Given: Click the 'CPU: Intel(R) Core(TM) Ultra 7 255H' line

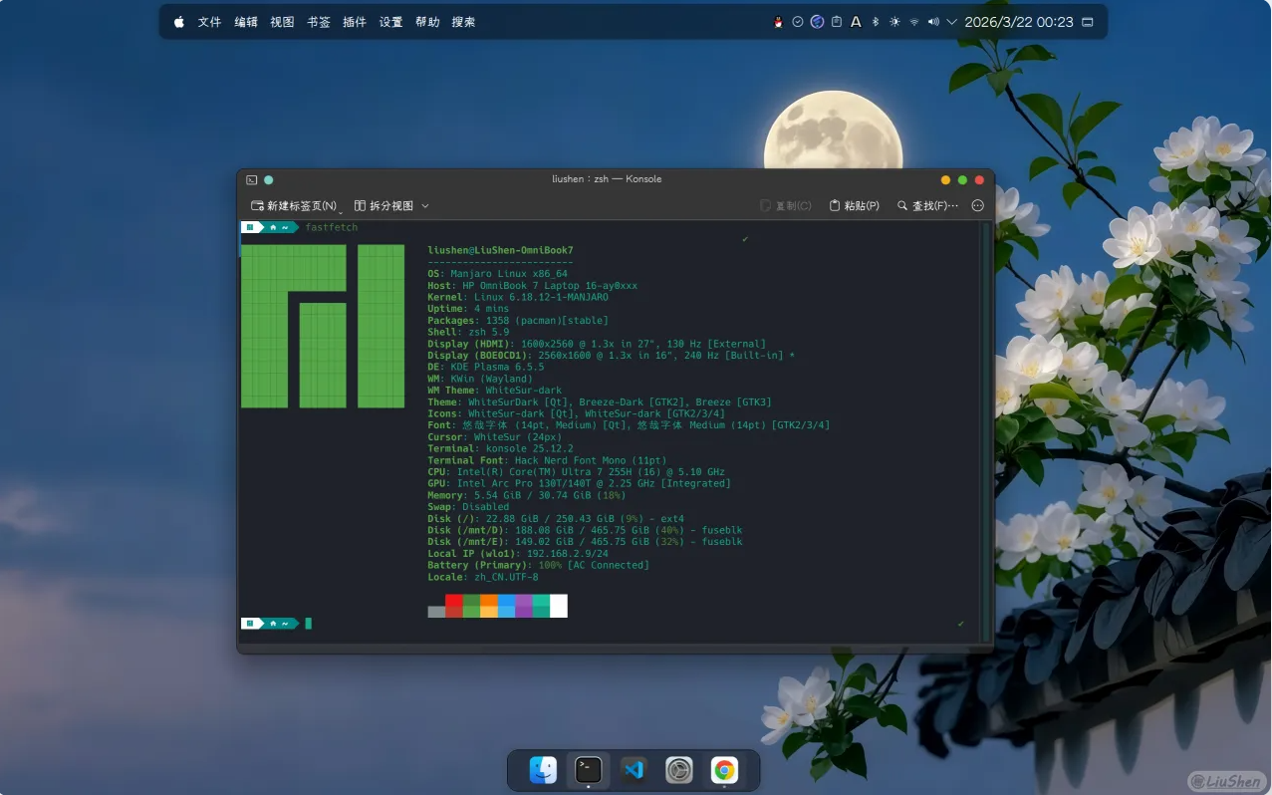Looking at the screenshot, I should click(x=576, y=472).
